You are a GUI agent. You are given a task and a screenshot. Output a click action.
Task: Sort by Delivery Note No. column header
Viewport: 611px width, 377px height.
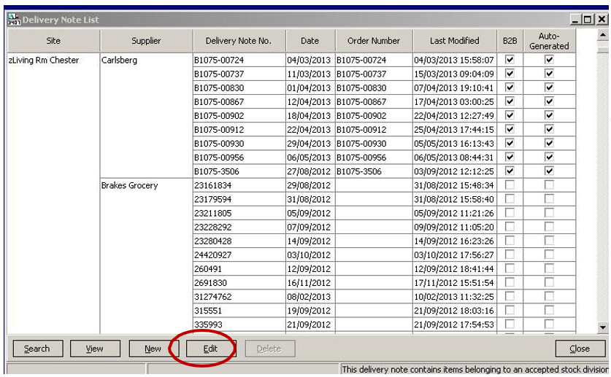click(x=238, y=41)
